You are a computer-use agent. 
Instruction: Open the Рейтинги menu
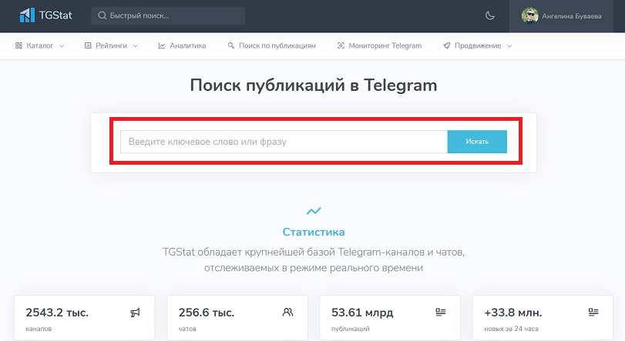pos(111,45)
